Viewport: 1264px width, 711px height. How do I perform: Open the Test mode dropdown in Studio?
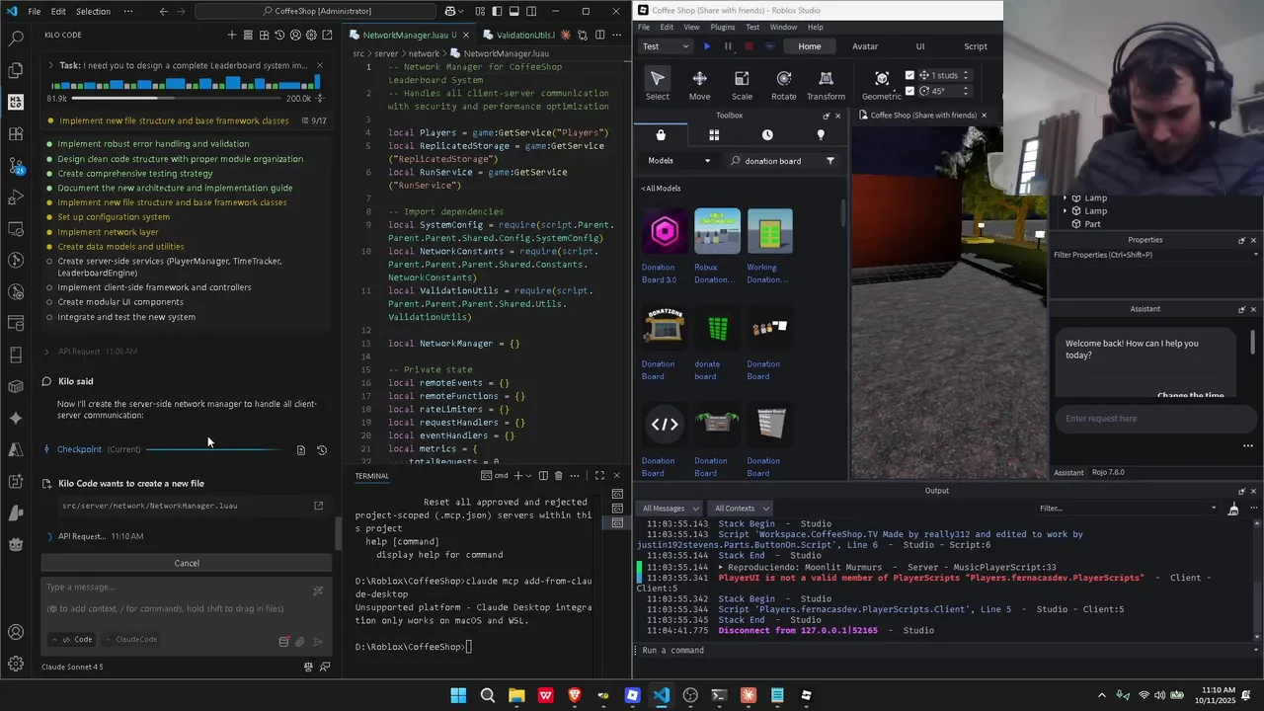pos(665,46)
